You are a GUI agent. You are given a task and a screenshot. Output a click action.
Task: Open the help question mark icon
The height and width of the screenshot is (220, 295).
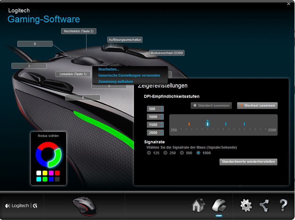283,205
